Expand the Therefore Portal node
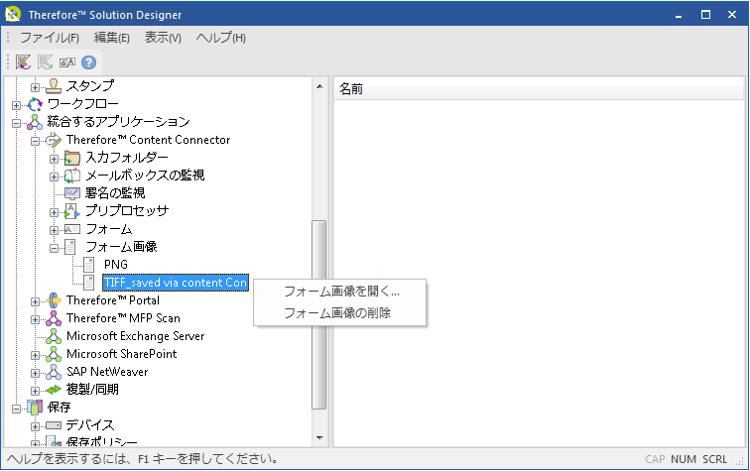Image resolution: width=750 pixels, height=471 pixels. click(35, 301)
